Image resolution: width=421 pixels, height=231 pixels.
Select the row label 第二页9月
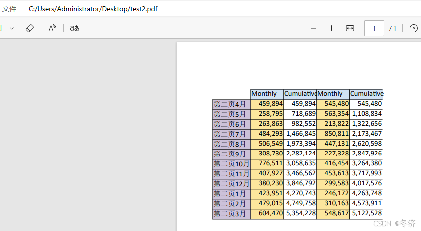(x=230, y=154)
